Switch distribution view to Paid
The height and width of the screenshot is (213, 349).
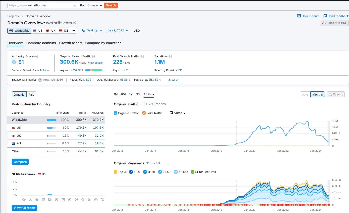[31, 95]
